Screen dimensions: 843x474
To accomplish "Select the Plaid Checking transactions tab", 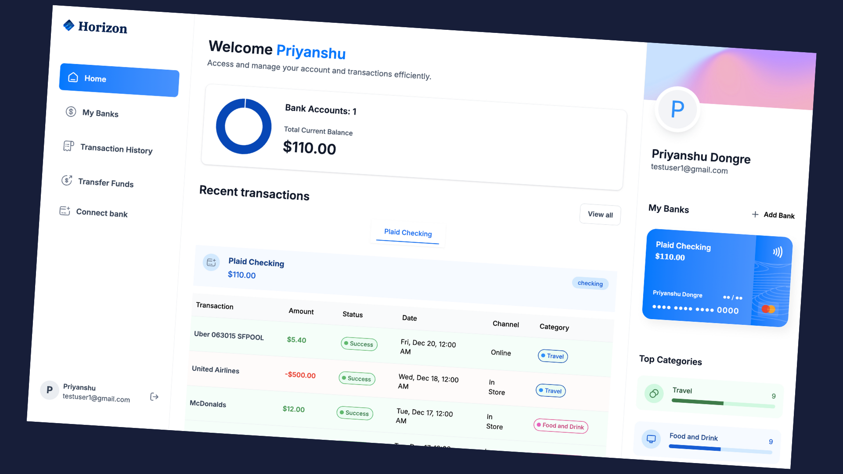I will coord(408,232).
